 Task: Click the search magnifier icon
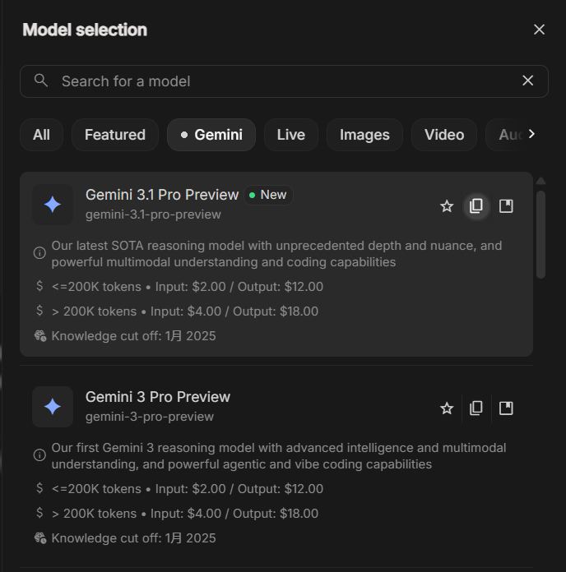tap(41, 81)
